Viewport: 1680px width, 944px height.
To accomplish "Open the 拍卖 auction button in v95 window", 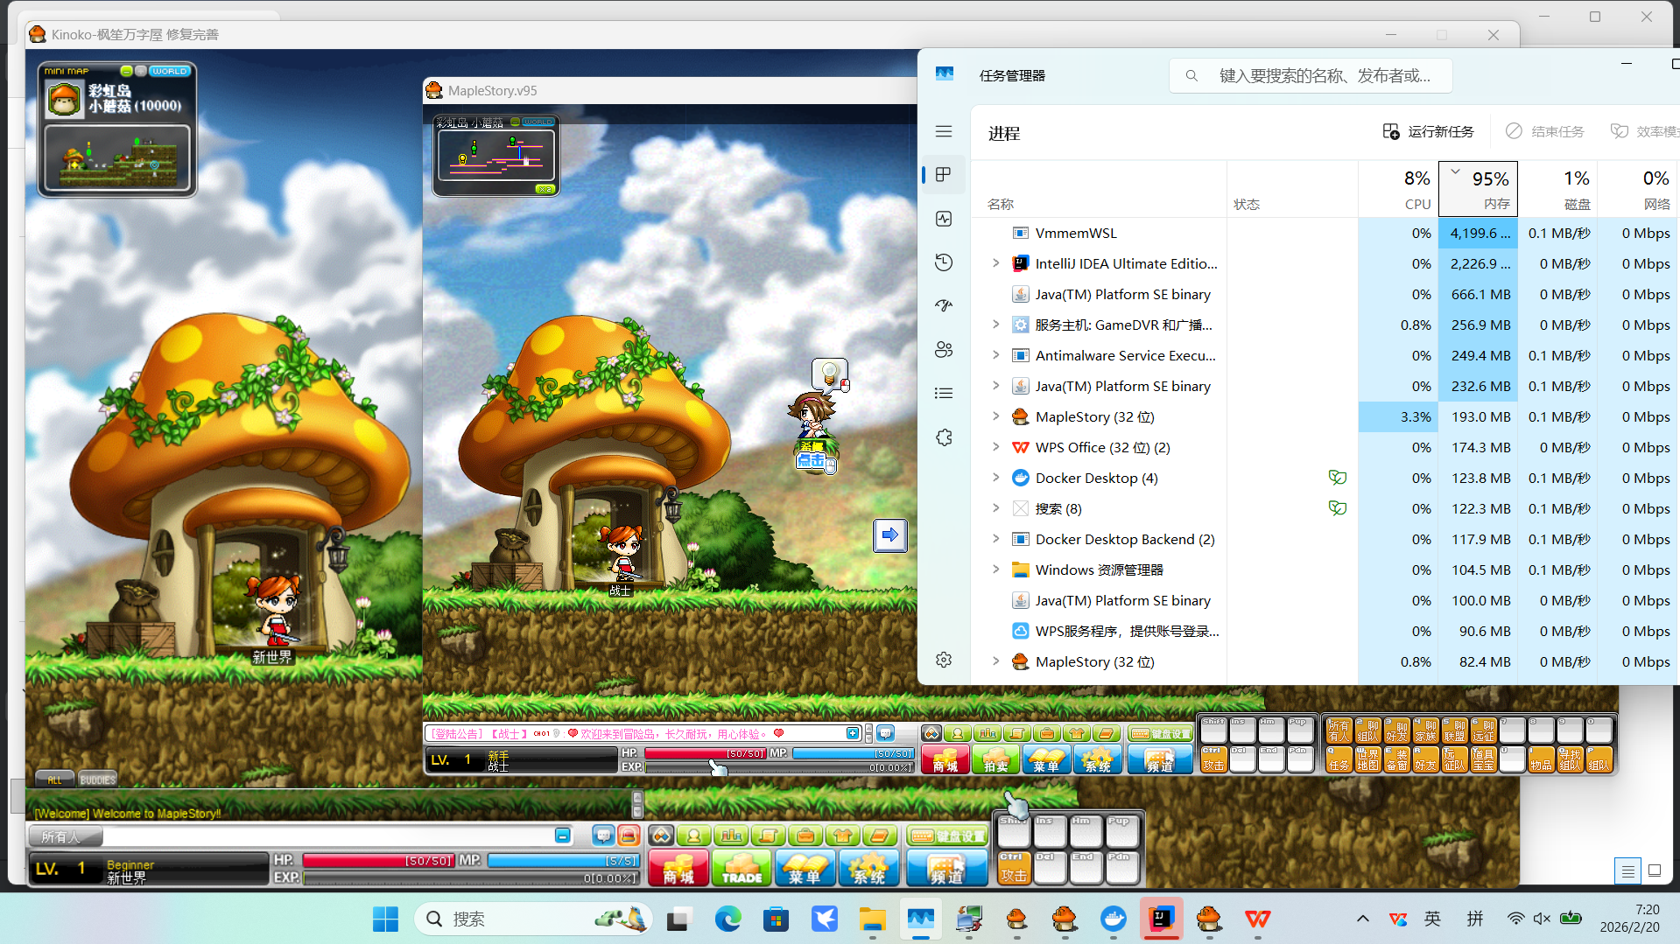I will (x=995, y=759).
